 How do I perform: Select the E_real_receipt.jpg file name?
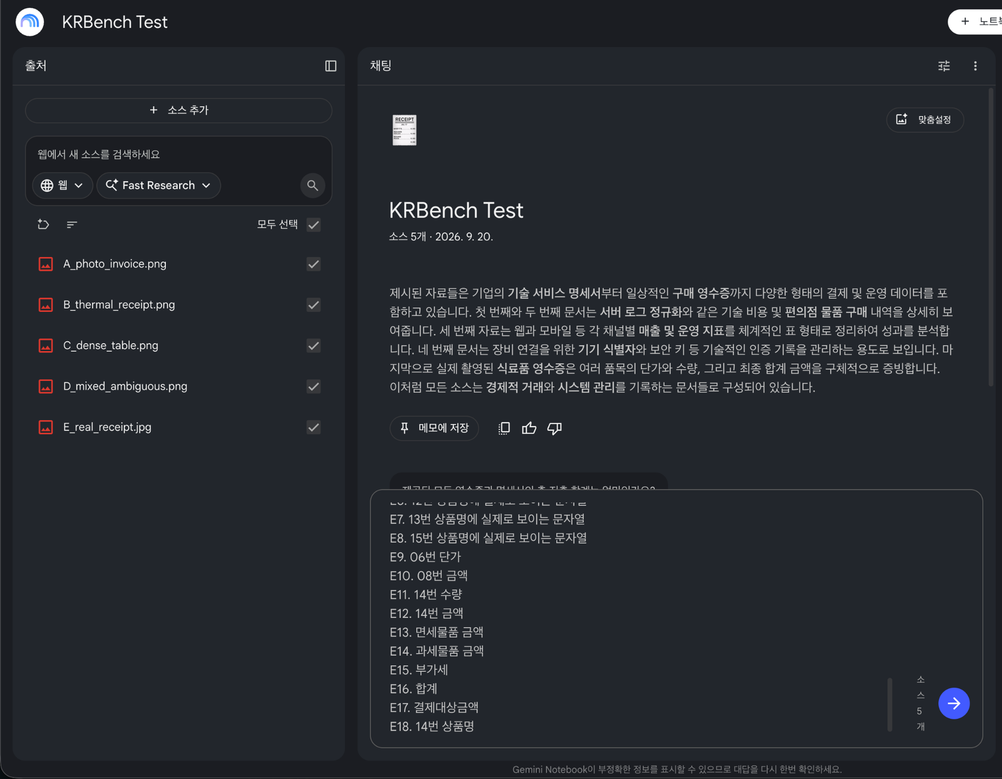point(107,427)
